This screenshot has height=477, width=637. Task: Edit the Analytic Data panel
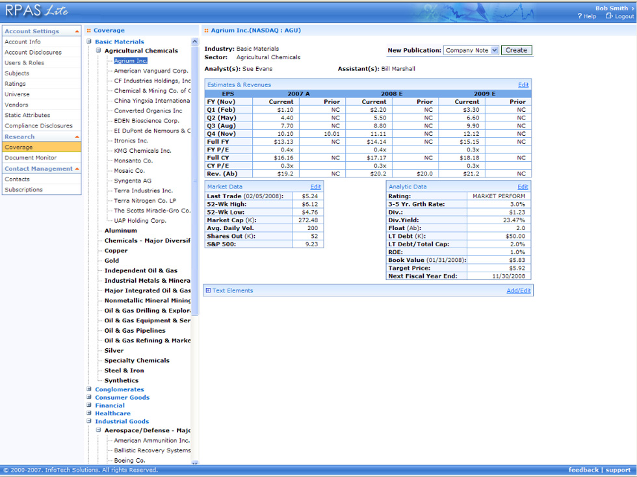tap(523, 187)
